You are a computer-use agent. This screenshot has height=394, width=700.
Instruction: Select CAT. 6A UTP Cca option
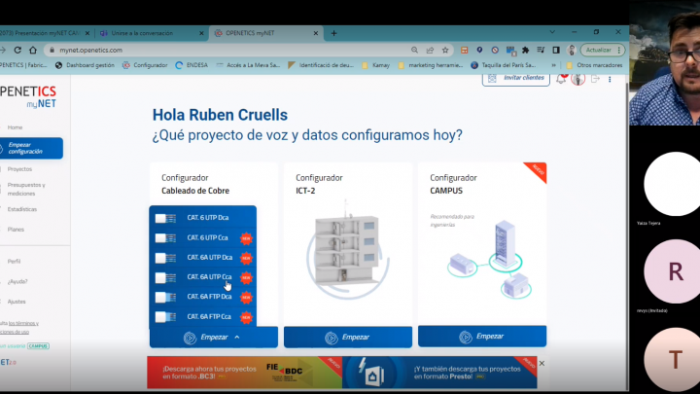(209, 277)
